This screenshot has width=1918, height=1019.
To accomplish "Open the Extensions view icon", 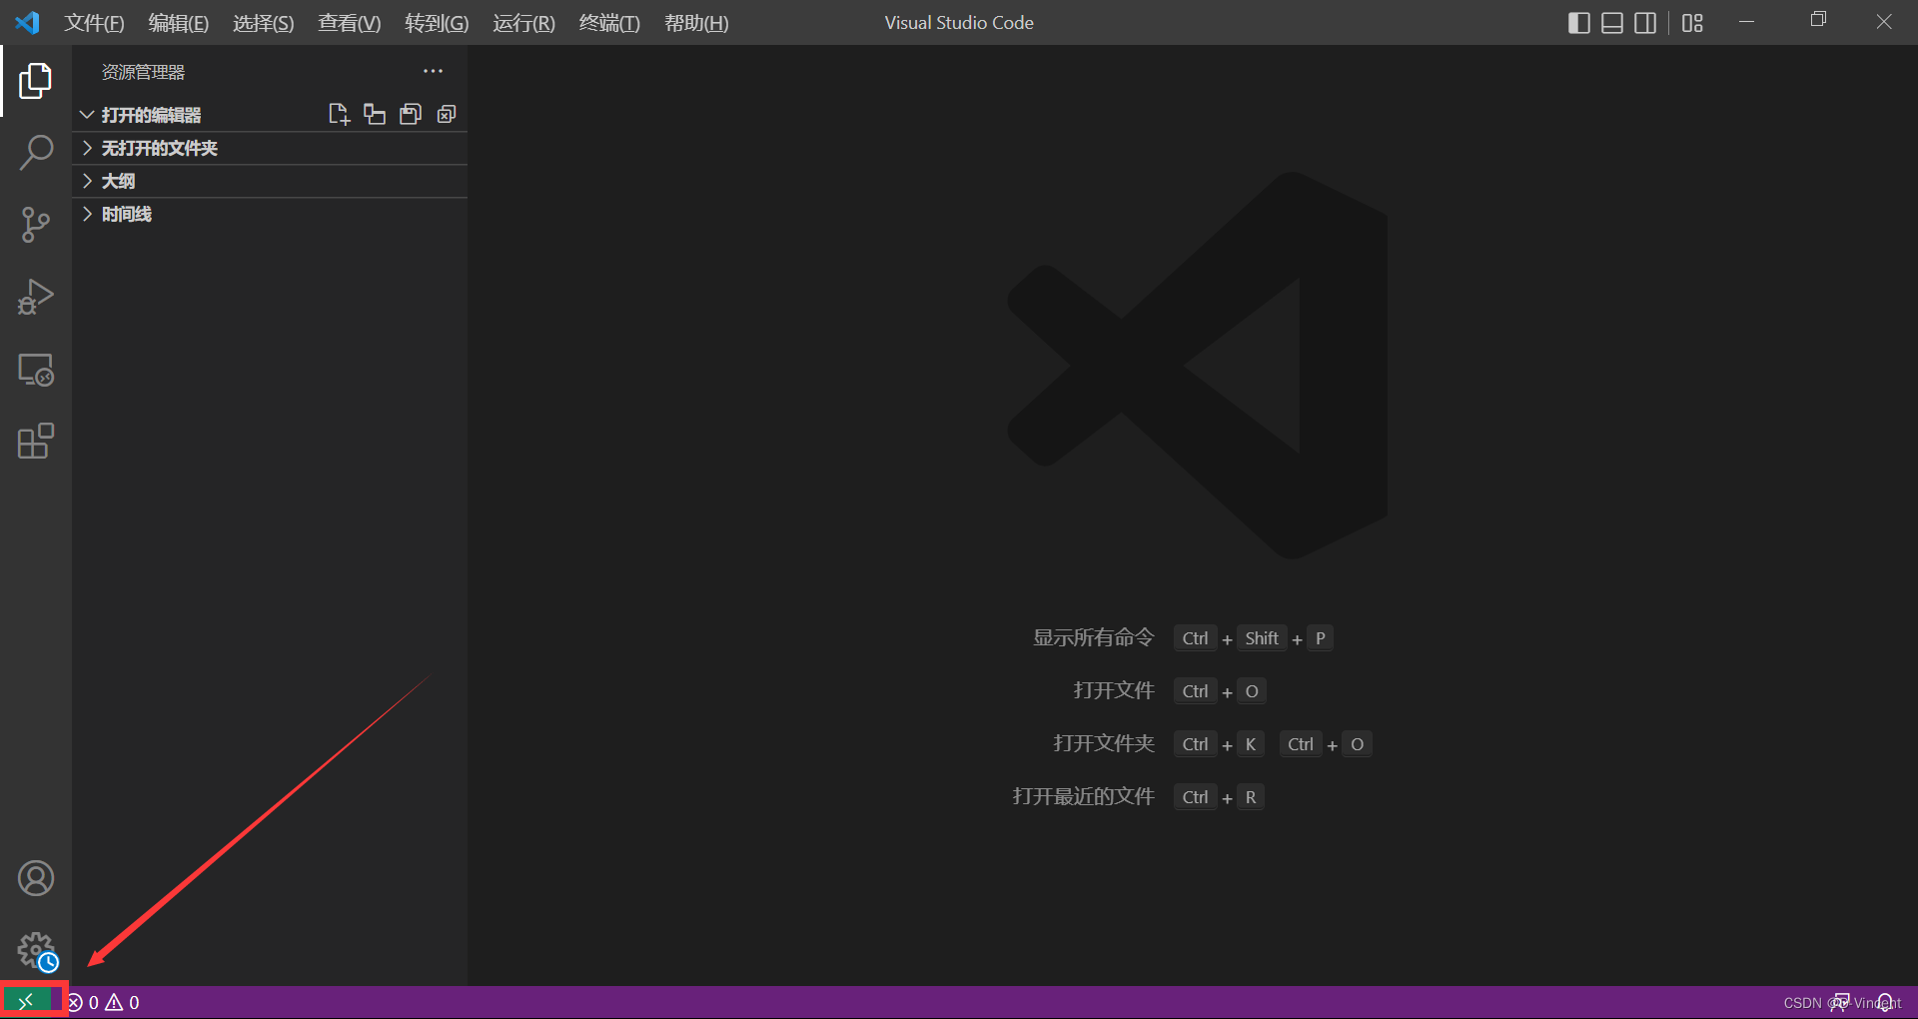I will [x=36, y=441].
